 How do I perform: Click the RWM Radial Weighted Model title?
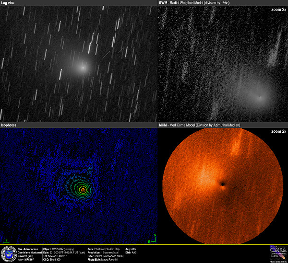(x=194, y=3)
